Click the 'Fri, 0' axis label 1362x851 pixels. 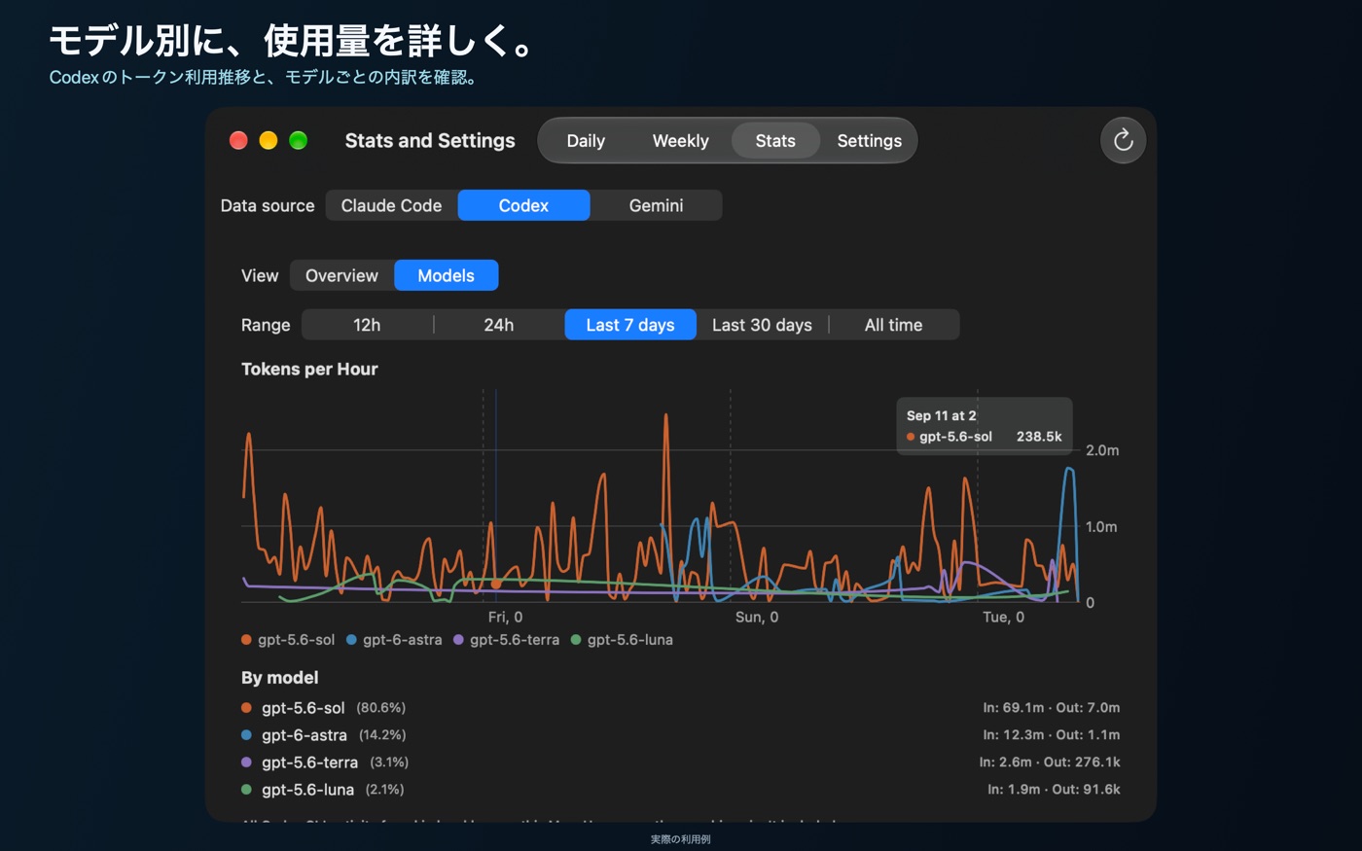[x=505, y=618]
